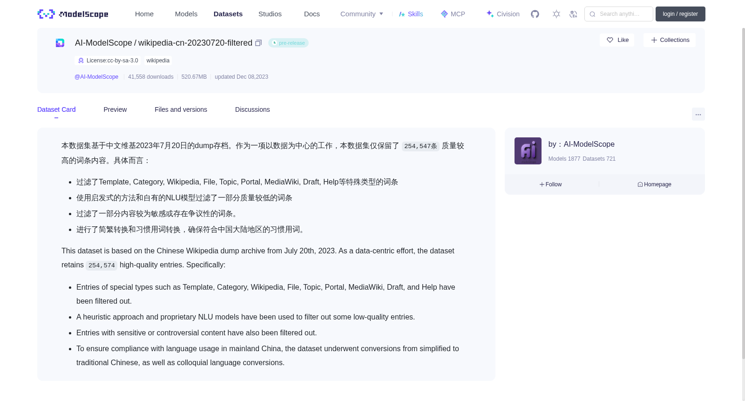This screenshot has height=401, width=745.
Task: Toggle the light/dark theme sun icon
Action: click(x=556, y=14)
